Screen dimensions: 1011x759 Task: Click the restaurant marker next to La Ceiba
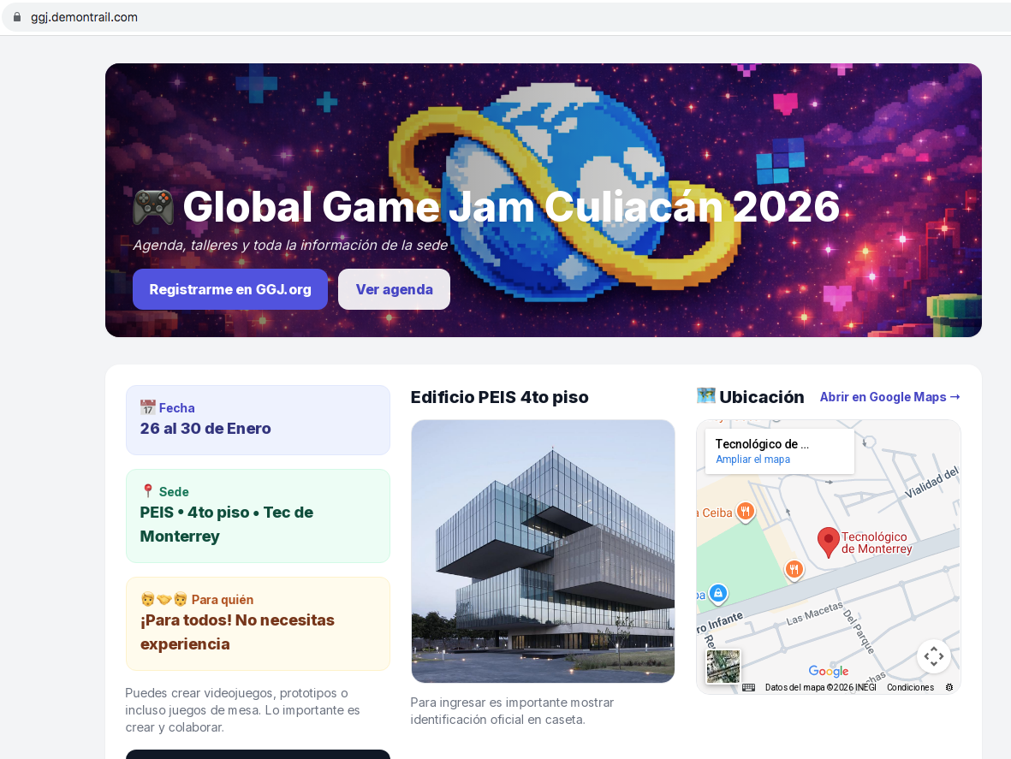click(x=746, y=512)
